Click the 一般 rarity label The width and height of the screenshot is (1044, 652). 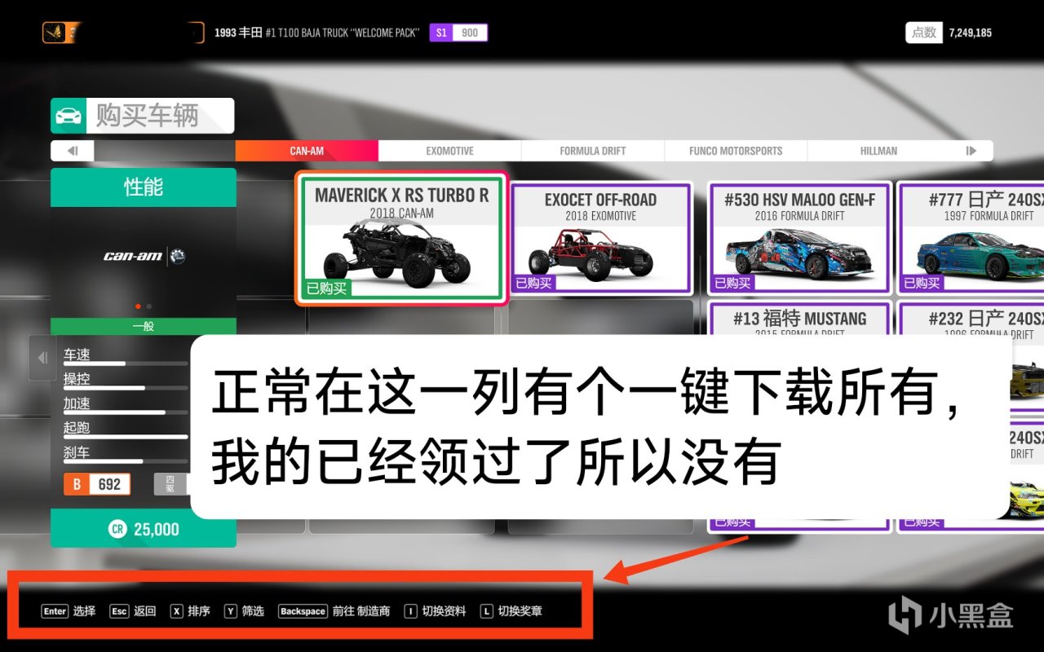pos(144,326)
